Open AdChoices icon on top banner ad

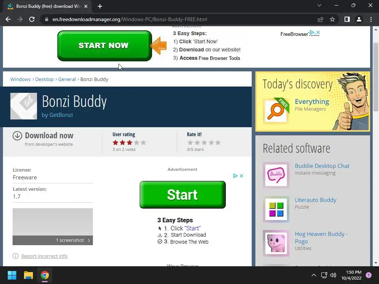[x=312, y=33]
